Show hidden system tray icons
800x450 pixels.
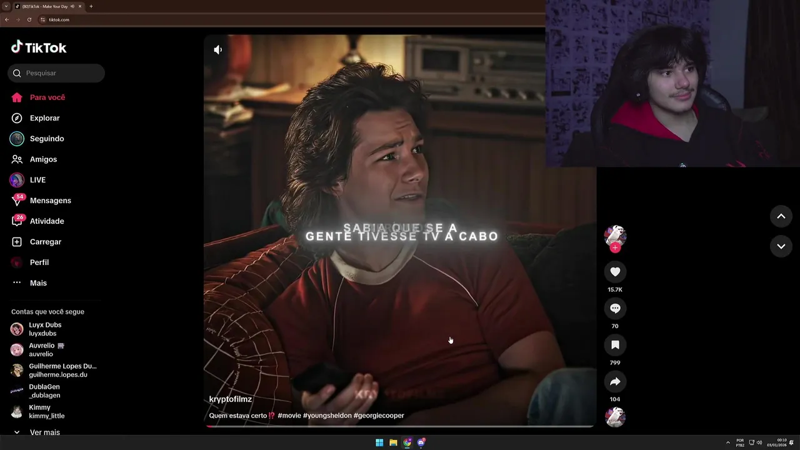727,442
